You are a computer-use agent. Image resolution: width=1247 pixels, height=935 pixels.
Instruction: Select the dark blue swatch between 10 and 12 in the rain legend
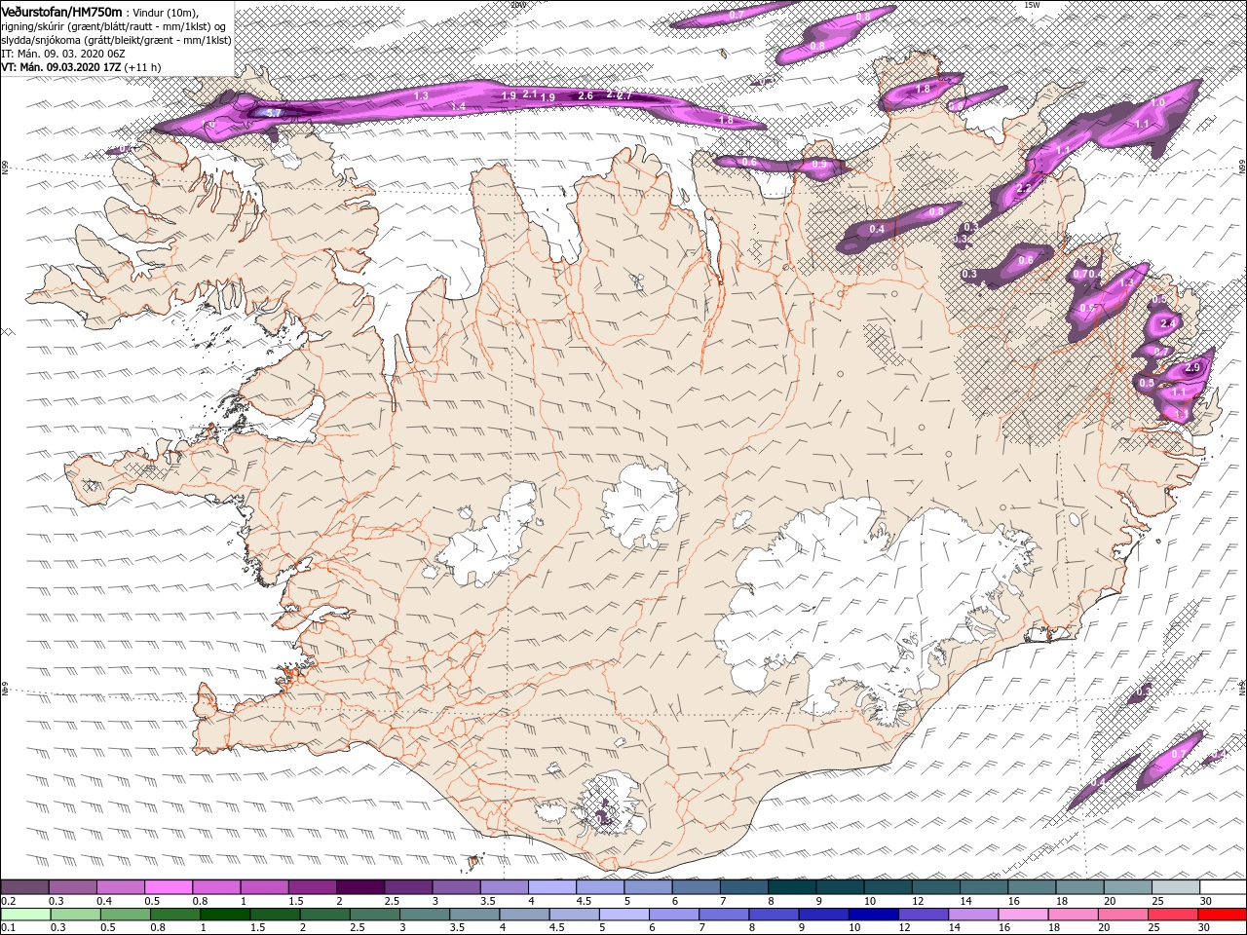pyautogui.click(x=872, y=915)
